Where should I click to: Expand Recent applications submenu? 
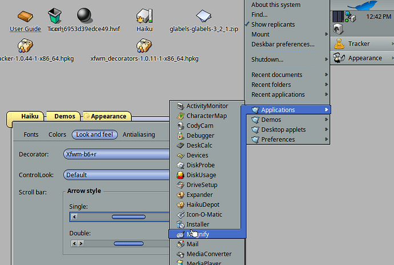[287, 95]
